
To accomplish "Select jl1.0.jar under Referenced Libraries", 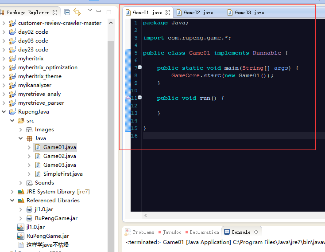I will click(x=44, y=209).
